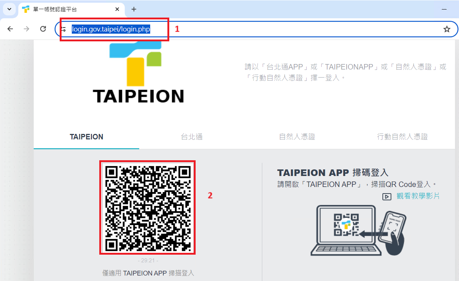This screenshot has height=281, width=459.
Task: Click the login method instruction text beside the logo
Action: (x=345, y=72)
